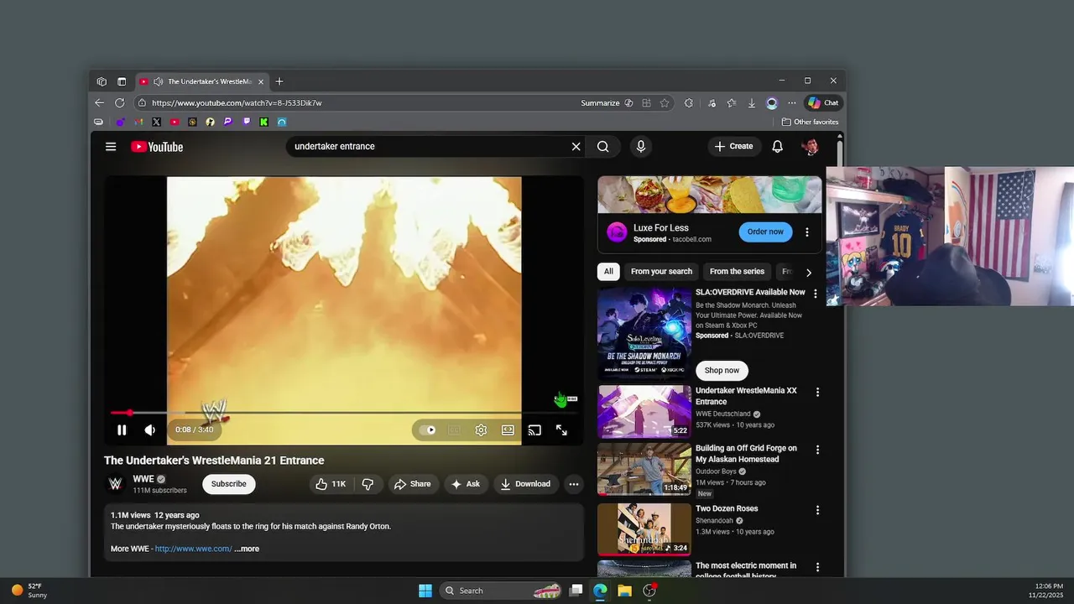
Task: Like the video with 11K thumbs up
Action: pos(330,484)
